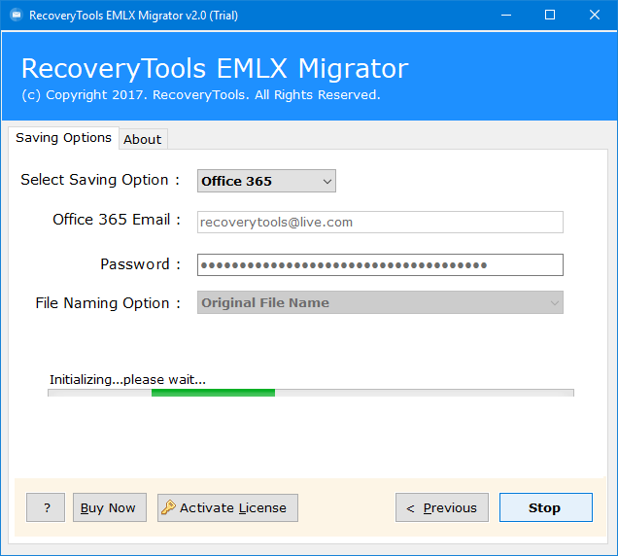Close the EMLX Migrator window

[595, 15]
